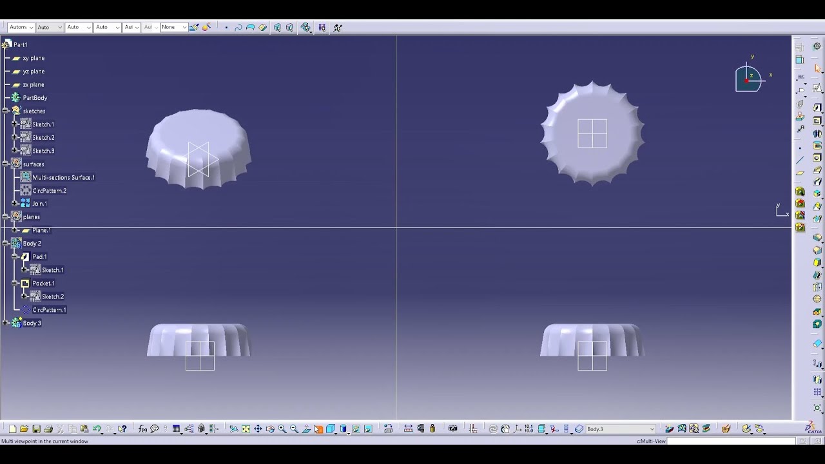Click the Update All spiral icon
This screenshot has width=825, height=464.
(493, 429)
